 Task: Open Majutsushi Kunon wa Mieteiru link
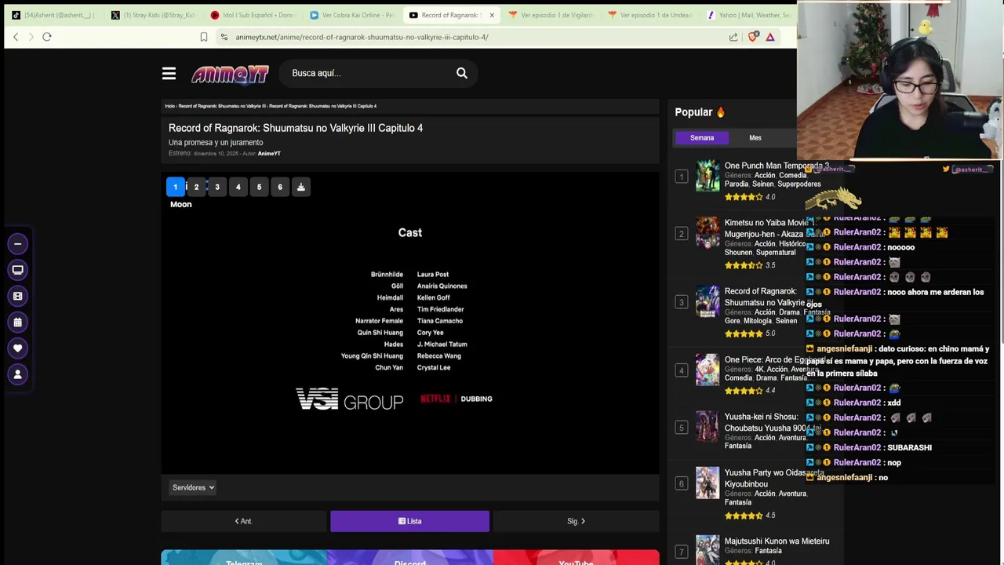(x=777, y=541)
